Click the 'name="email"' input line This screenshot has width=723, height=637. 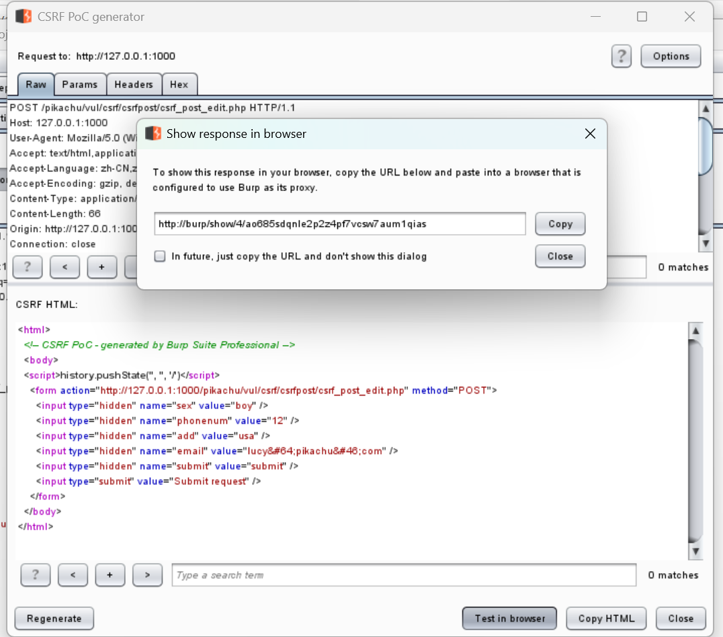click(x=217, y=451)
